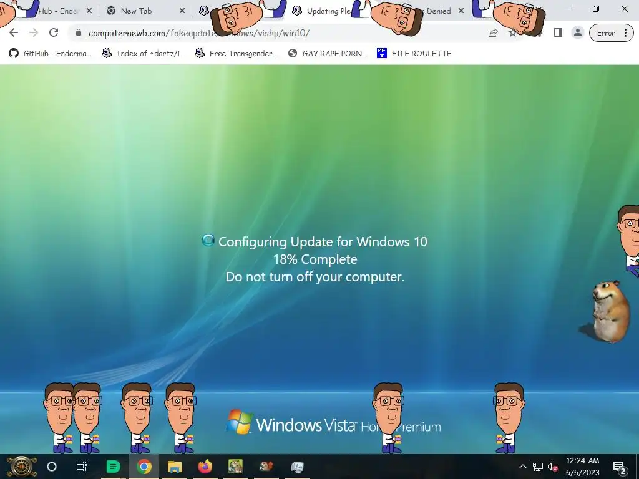Open the Free Transgender... bookmark
Viewport: 639px width, 479px height.
[236, 54]
